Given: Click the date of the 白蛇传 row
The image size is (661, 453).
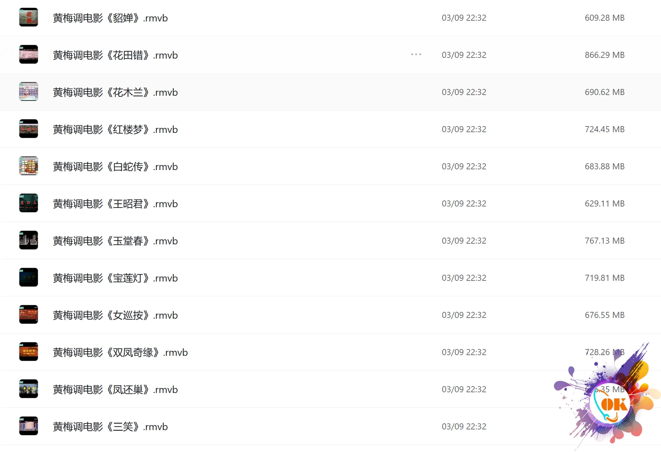Looking at the screenshot, I should pos(464,166).
